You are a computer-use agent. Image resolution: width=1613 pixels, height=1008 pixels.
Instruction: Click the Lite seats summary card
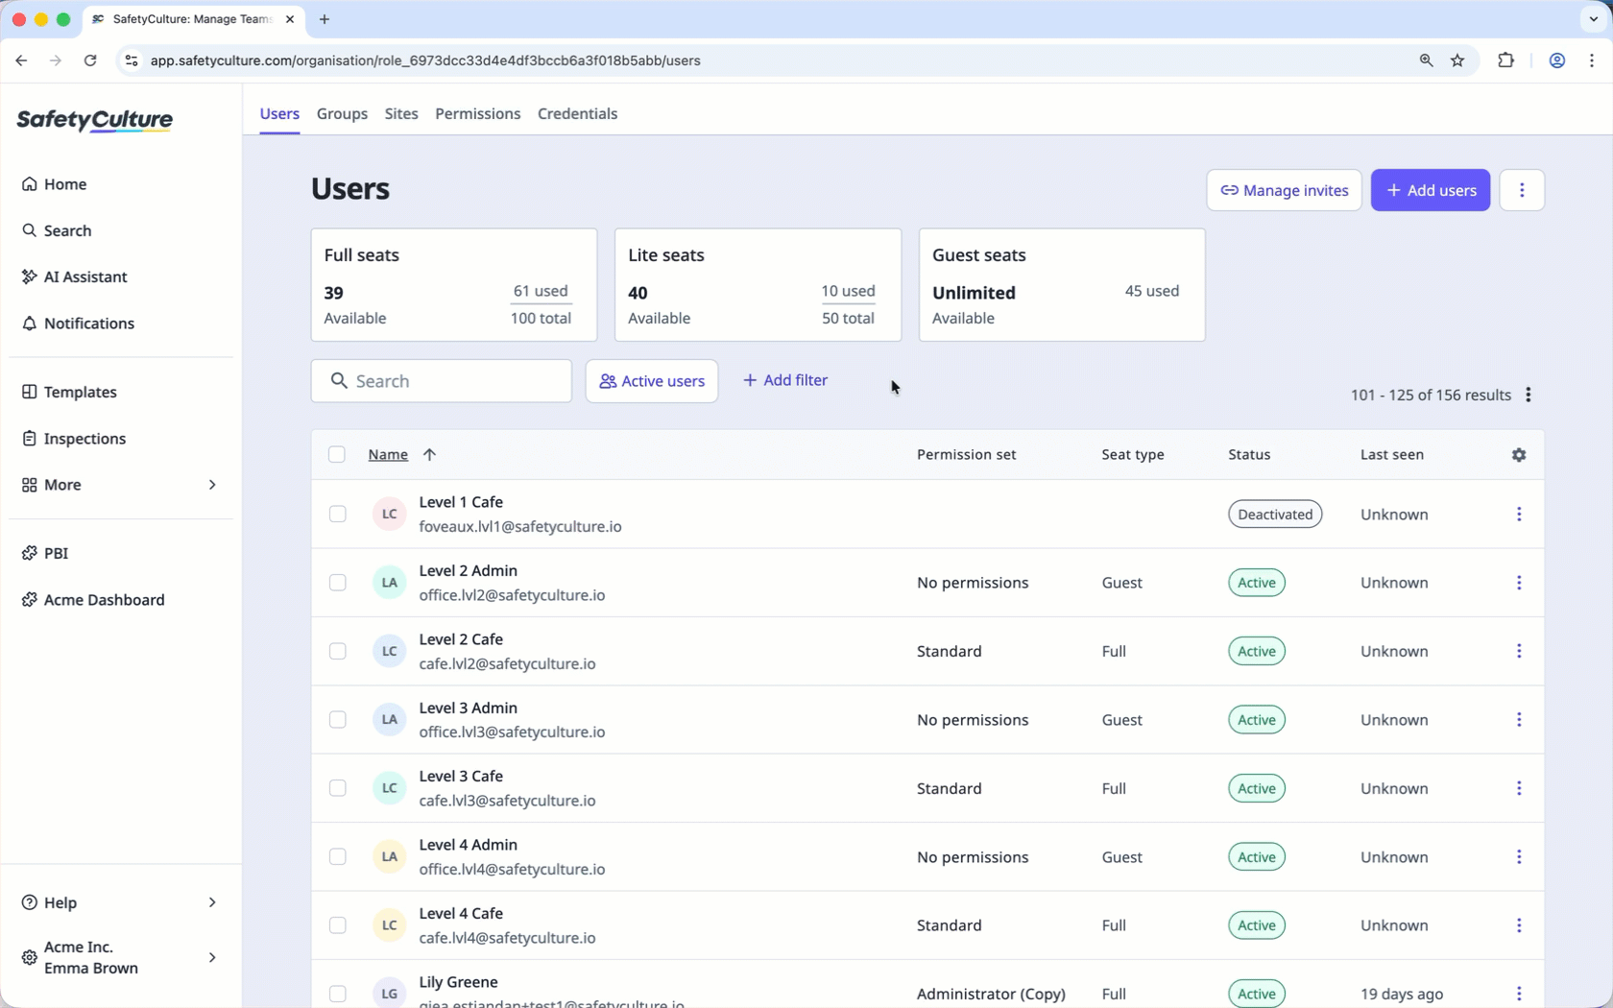[758, 285]
